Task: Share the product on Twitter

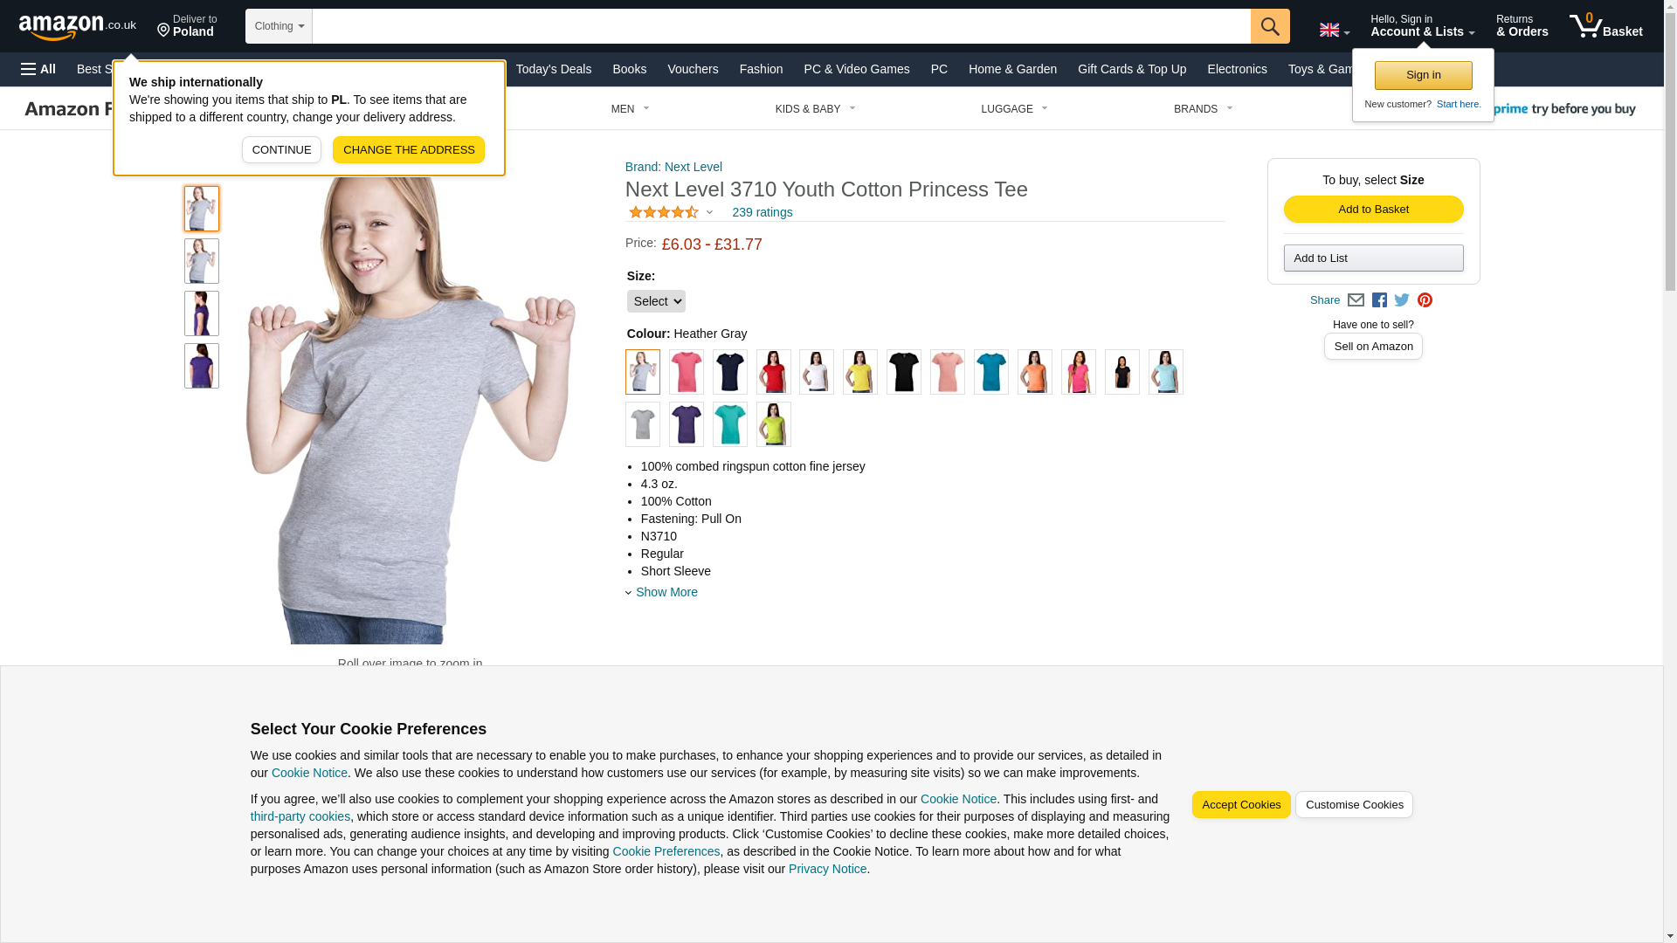Action: coord(1402,299)
